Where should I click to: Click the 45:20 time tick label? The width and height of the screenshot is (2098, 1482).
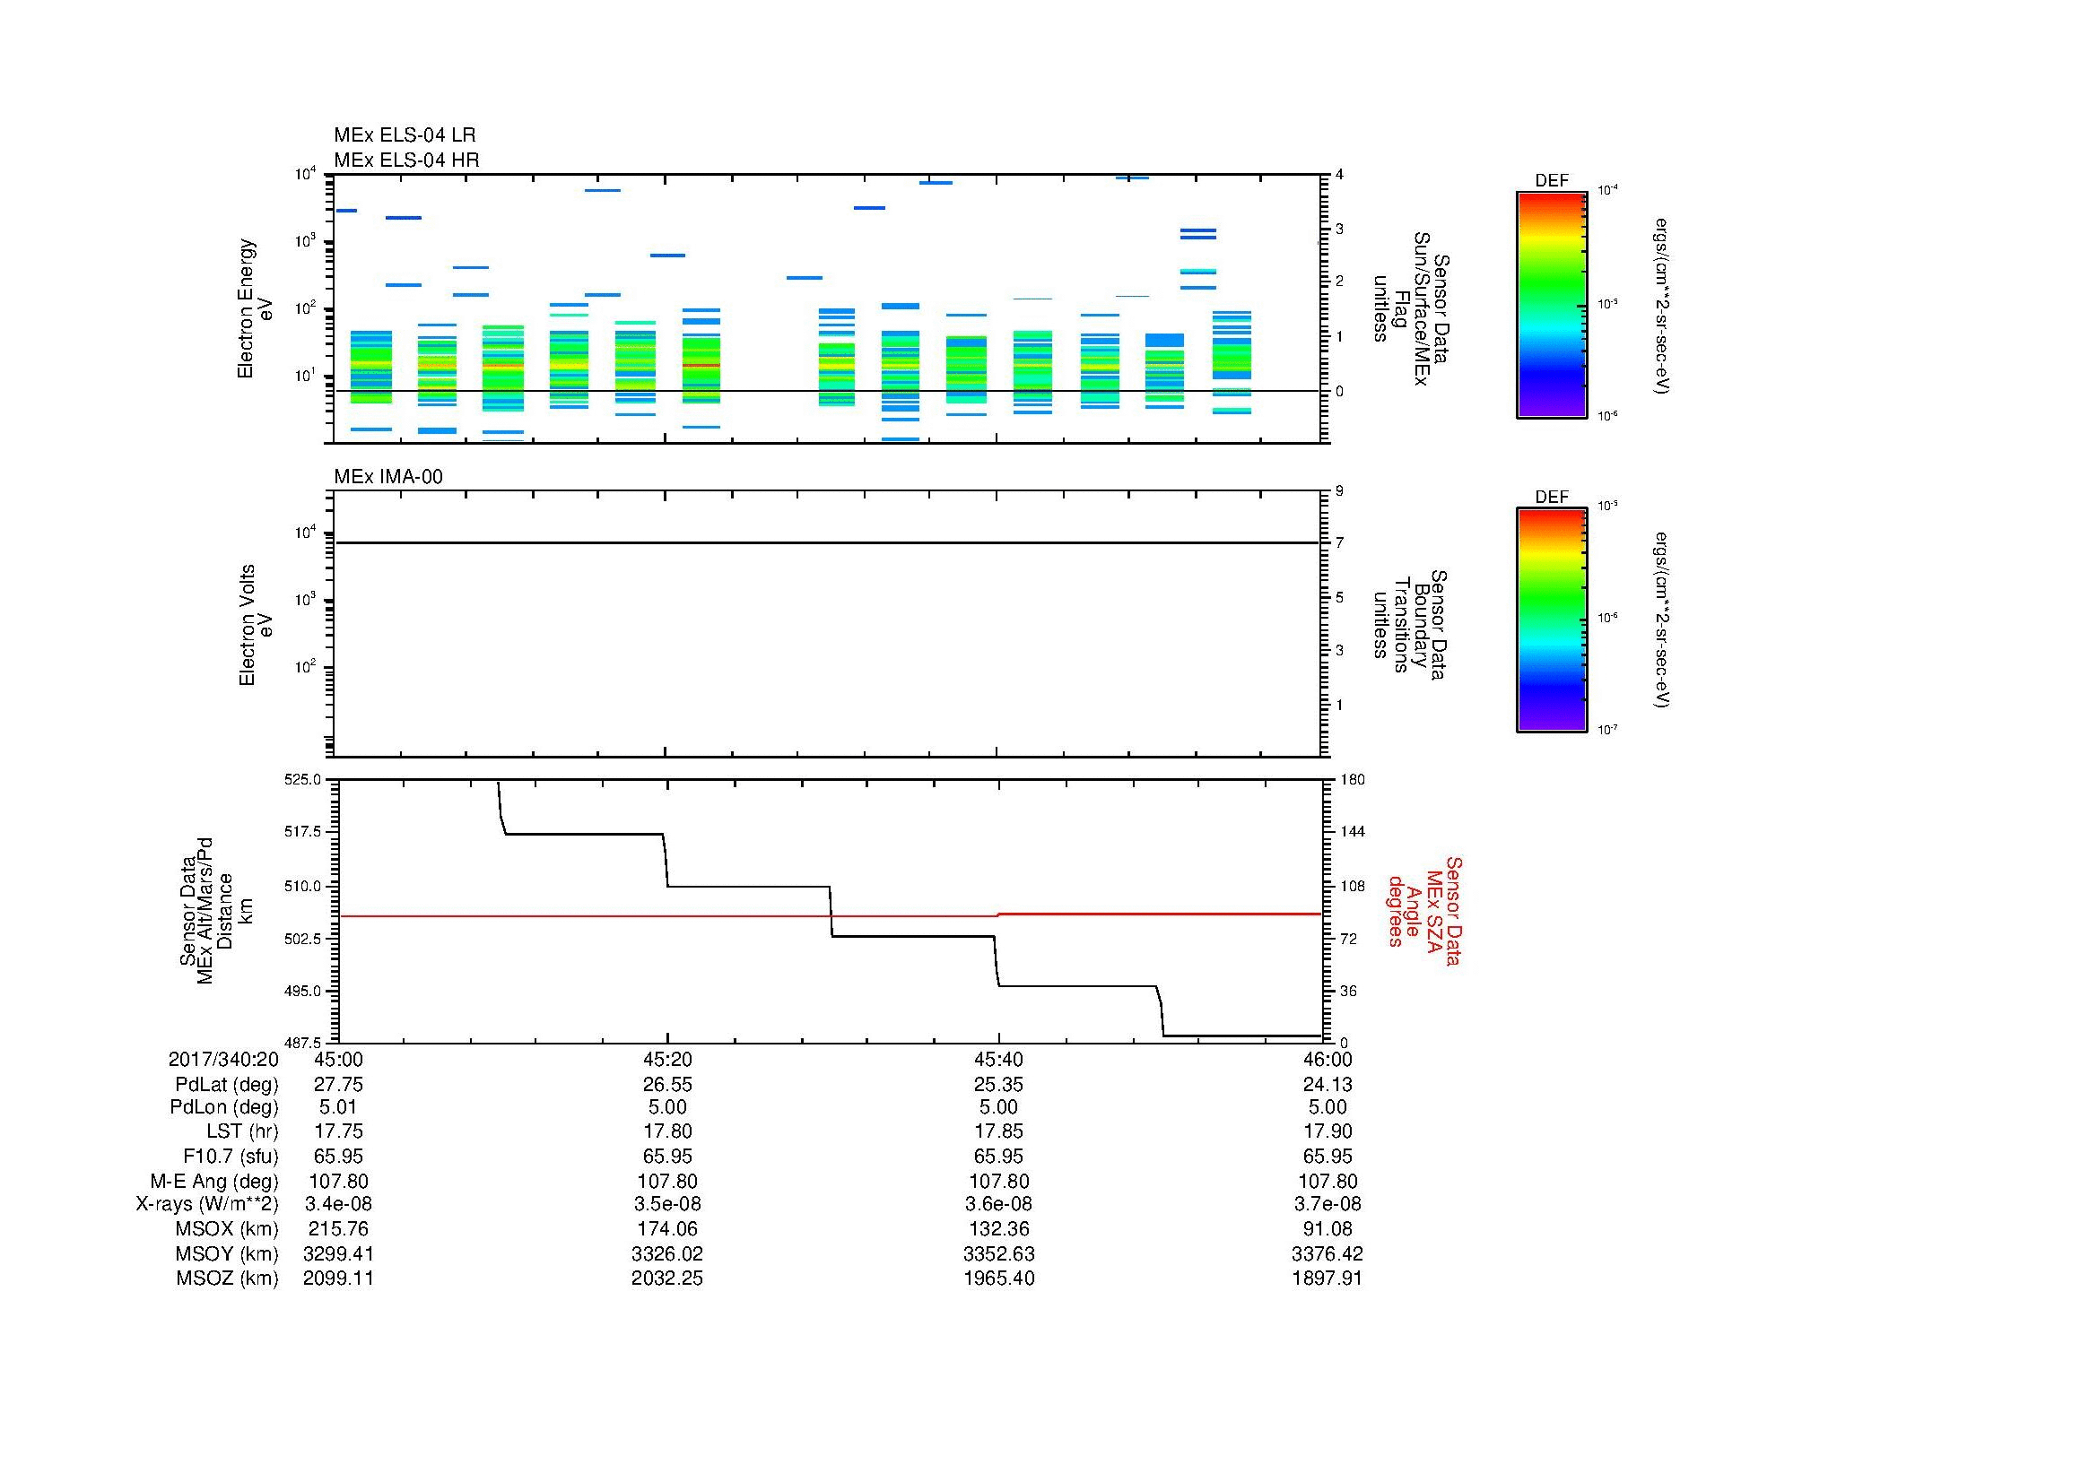click(667, 1059)
